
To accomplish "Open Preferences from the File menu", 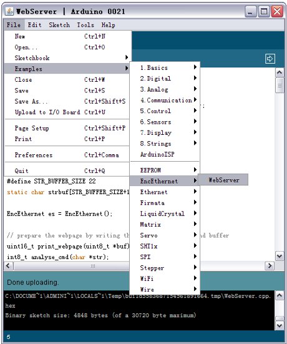I will click(x=67, y=155).
